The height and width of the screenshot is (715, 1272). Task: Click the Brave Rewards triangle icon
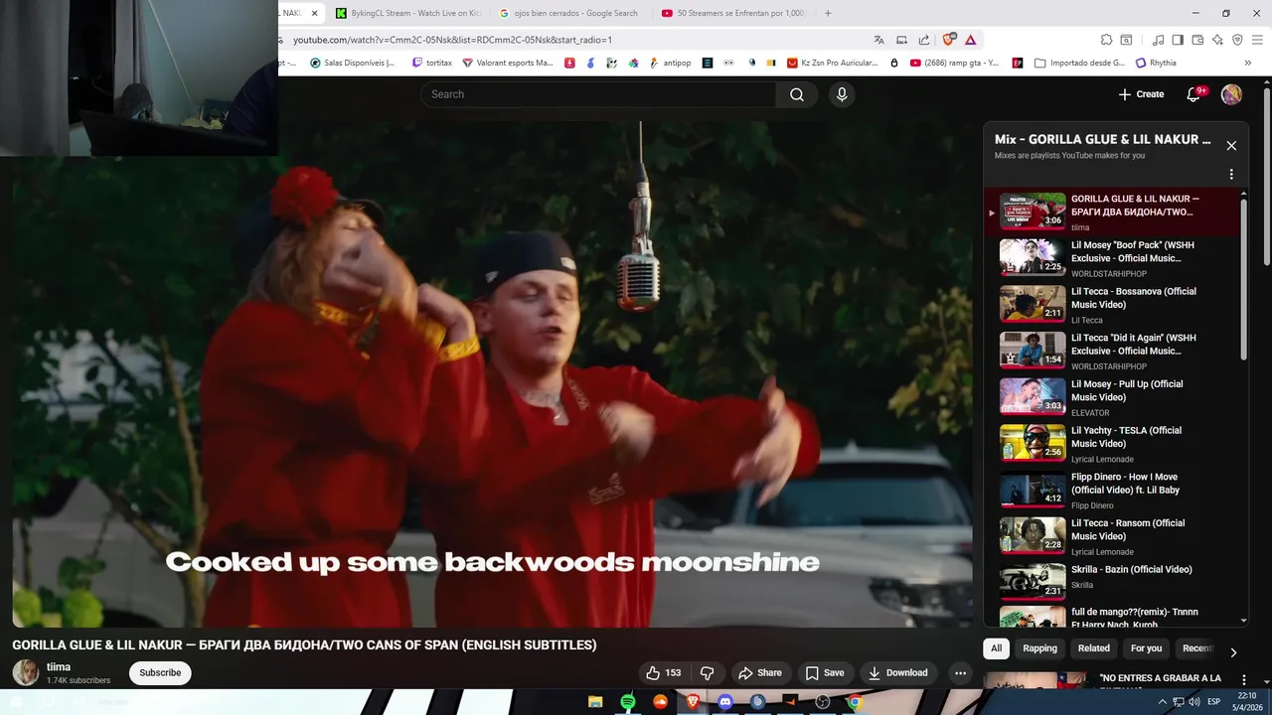970,40
